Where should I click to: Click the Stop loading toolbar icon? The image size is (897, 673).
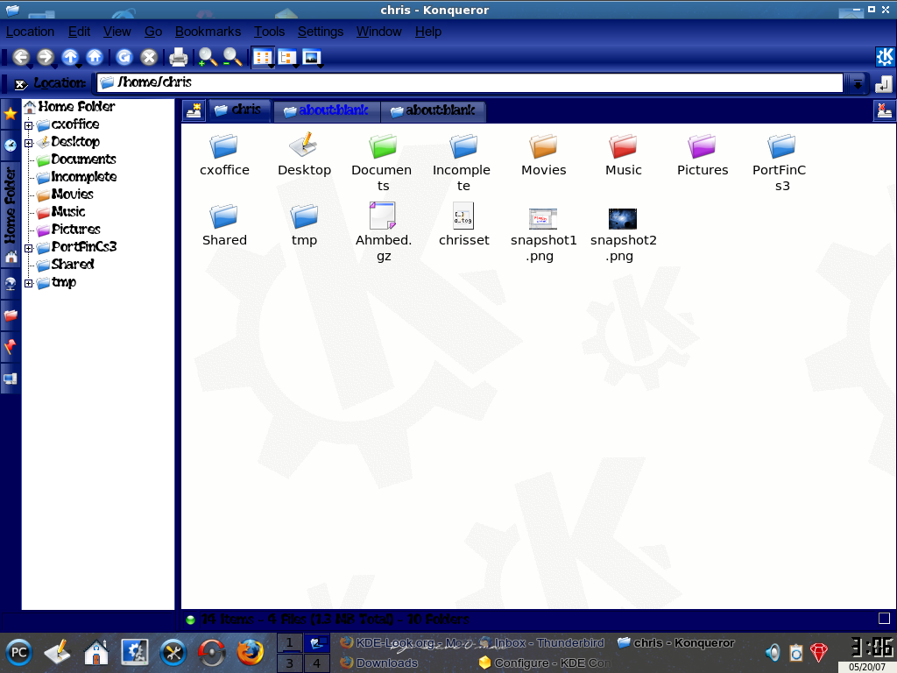click(149, 57)
